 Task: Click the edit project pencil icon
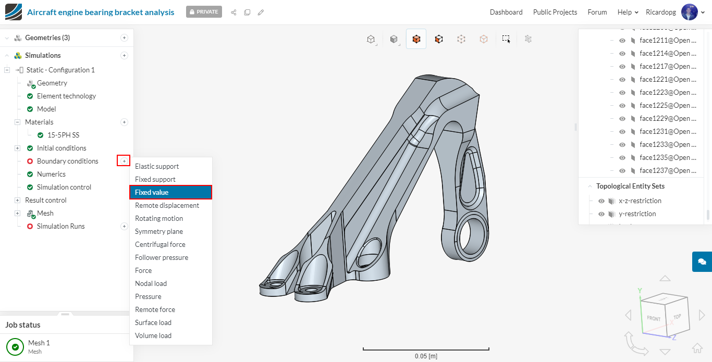(261, 12)
